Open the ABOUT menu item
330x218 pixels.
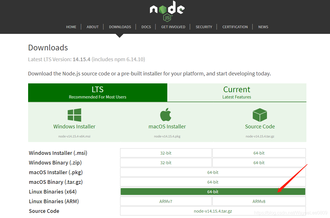point(93,27)
